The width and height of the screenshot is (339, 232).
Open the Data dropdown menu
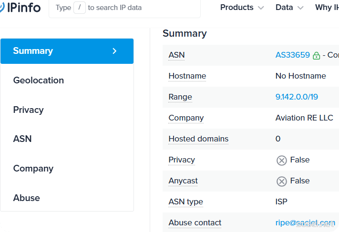pos(289,8)
